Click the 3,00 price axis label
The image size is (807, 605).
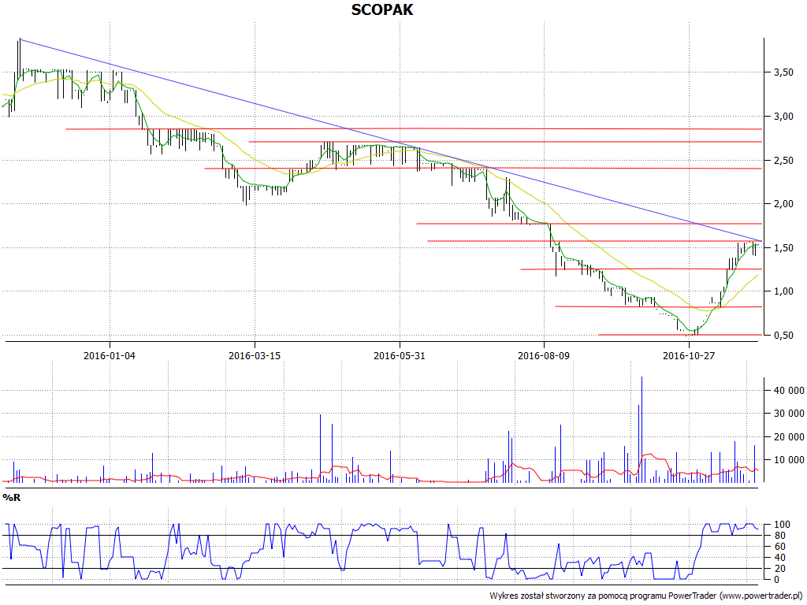(x=783, y=117)
